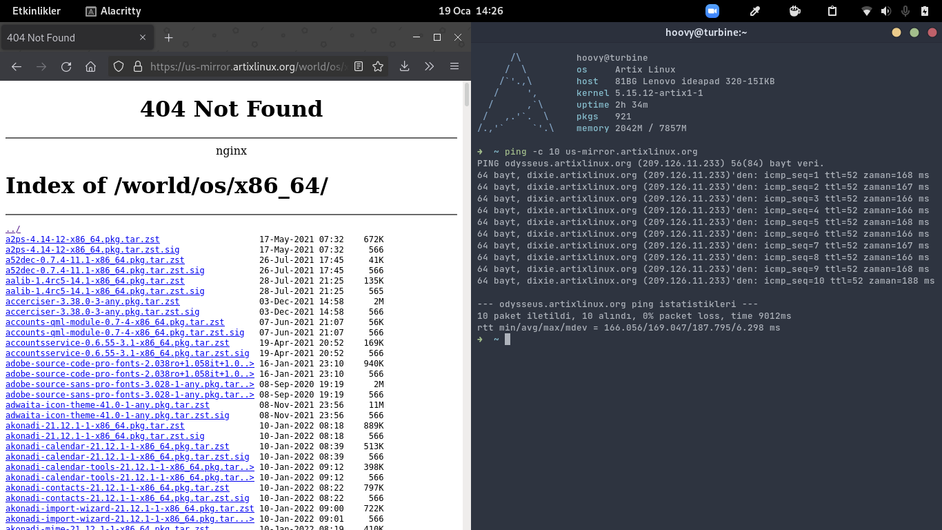Click the hoovy@turbine:~ terminal title

coord(706,32)
